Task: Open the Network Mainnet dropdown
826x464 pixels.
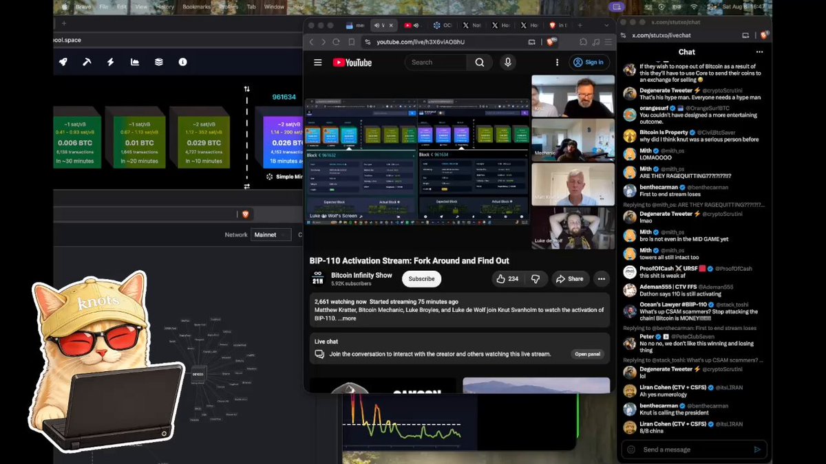Action: [269, 235]
